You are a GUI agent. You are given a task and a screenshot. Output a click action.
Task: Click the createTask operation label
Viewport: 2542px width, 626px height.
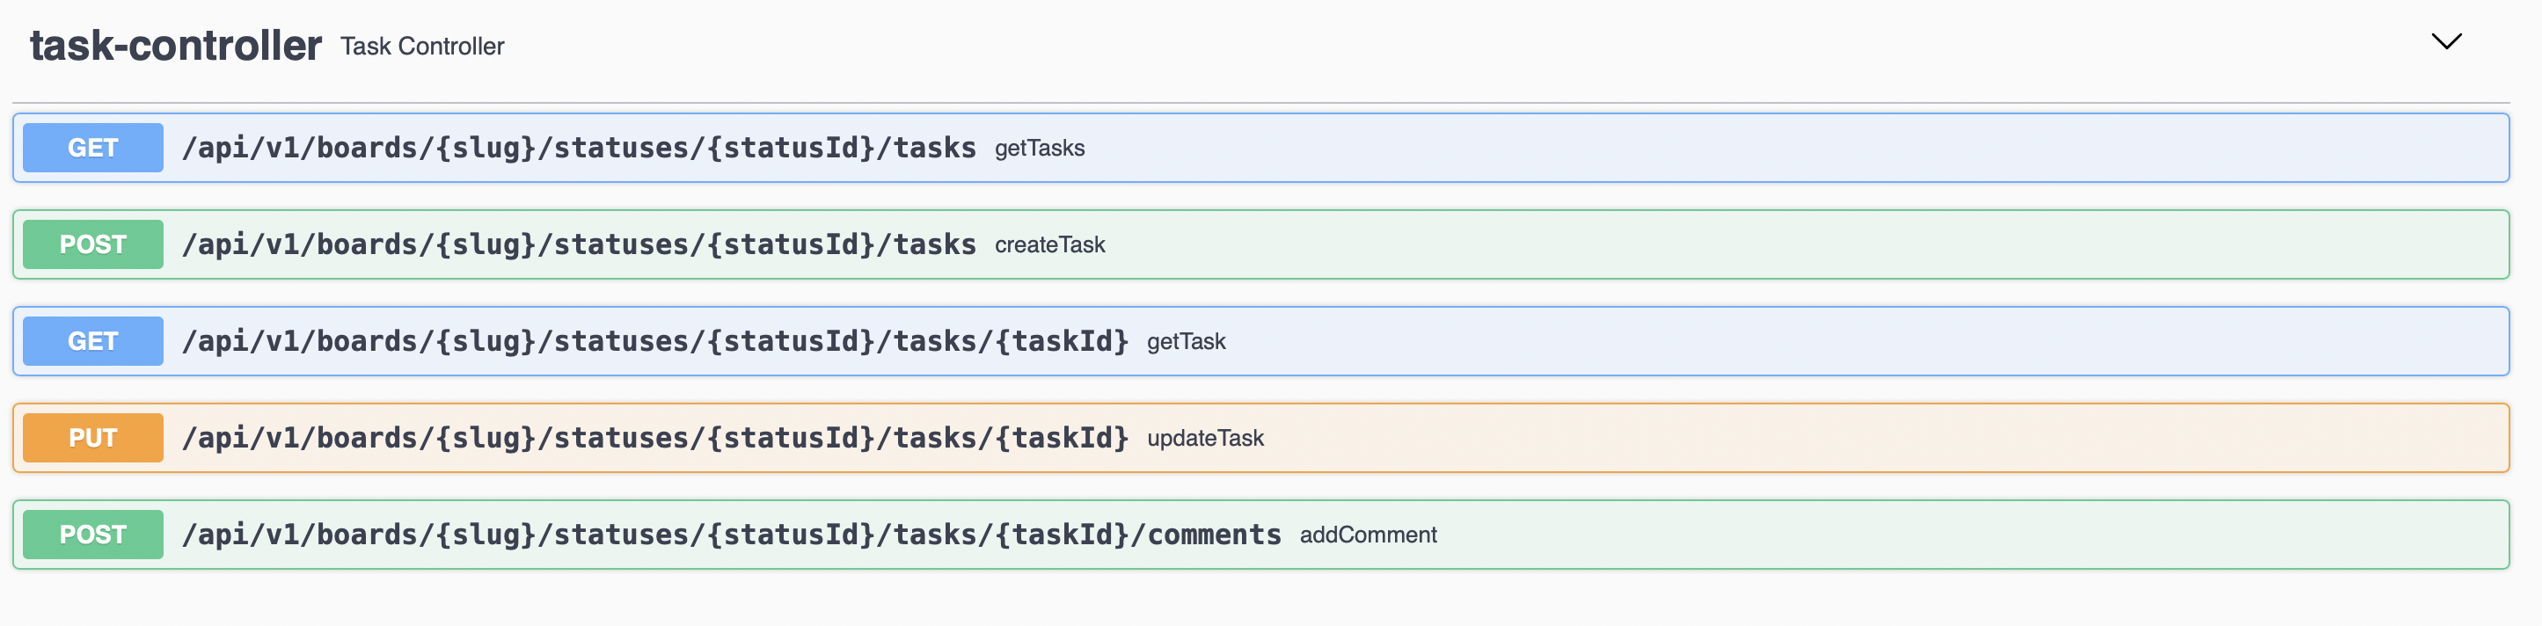pos(1050,244)
